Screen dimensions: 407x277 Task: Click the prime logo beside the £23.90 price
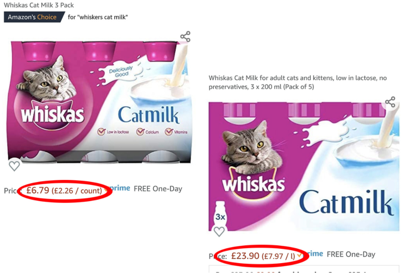315,254
